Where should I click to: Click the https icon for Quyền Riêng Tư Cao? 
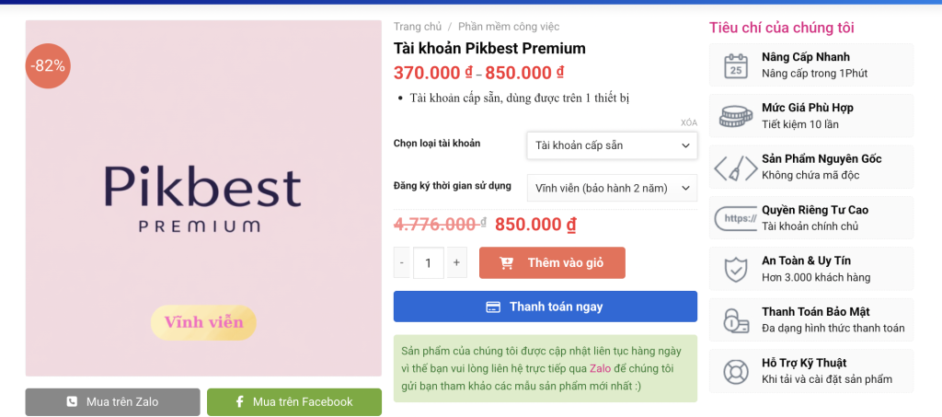pyautogui.click(x=735, y=218)
